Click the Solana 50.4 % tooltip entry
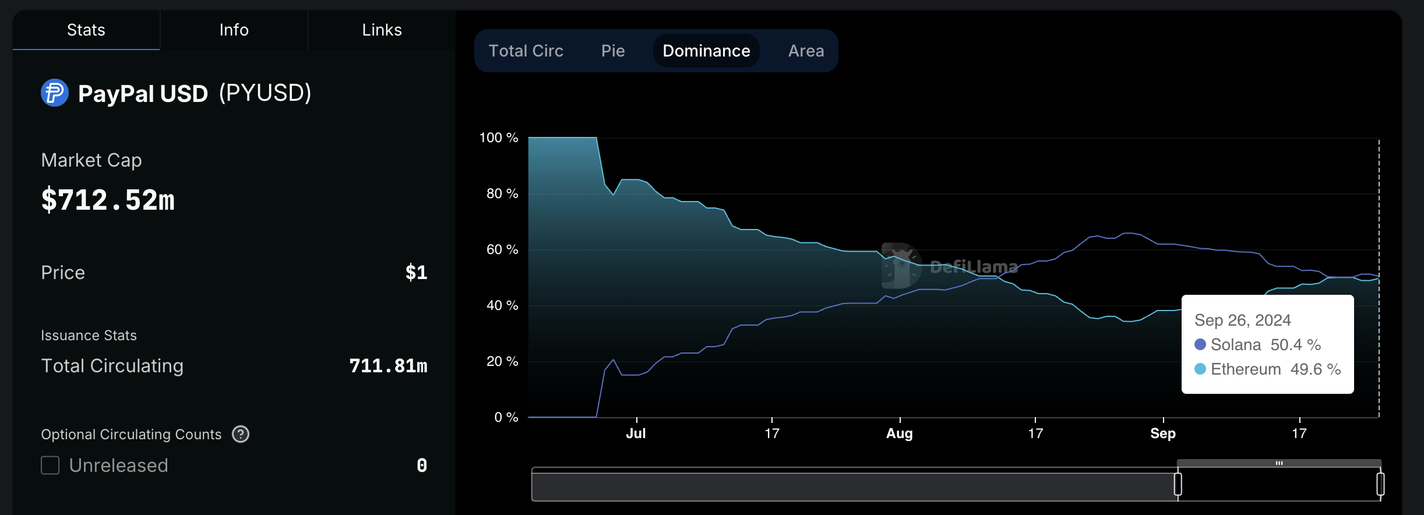The image size is (1424, 515). pos(1257,344)
